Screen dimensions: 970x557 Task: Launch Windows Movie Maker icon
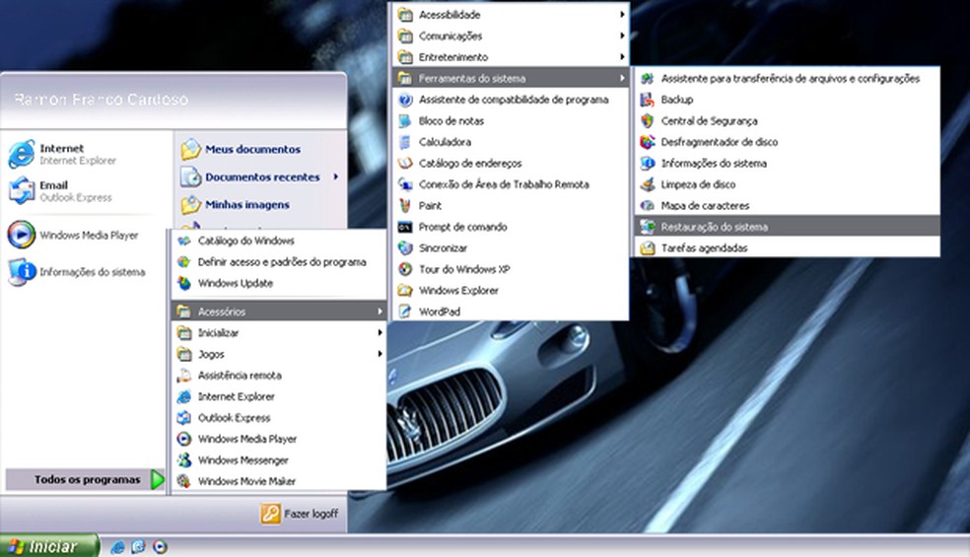[x=183, y=481]
